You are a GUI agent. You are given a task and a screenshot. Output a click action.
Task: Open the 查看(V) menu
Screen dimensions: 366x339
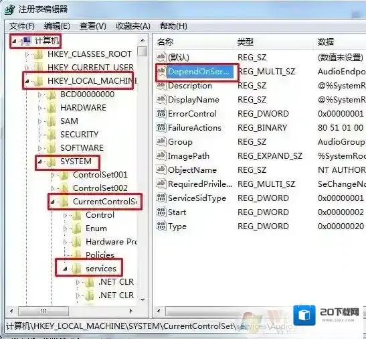pyautogui.click(x=92, y=26)
